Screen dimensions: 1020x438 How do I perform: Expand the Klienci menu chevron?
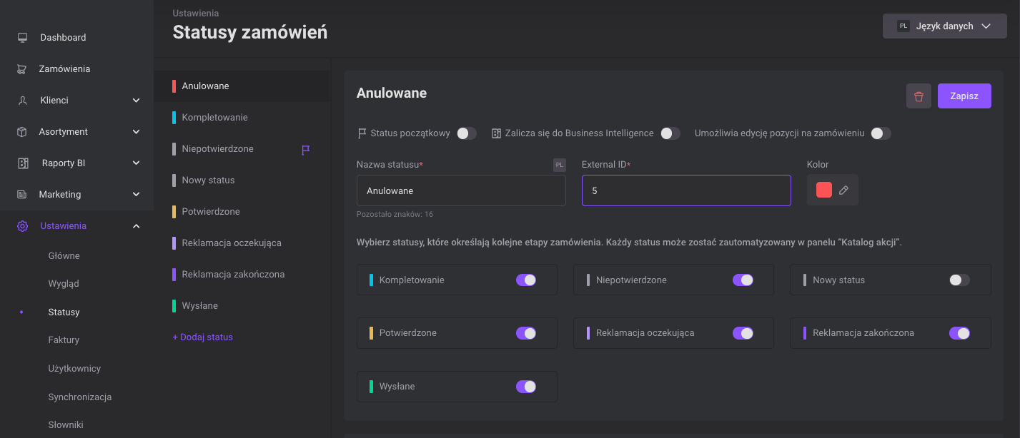click(136, 101)
